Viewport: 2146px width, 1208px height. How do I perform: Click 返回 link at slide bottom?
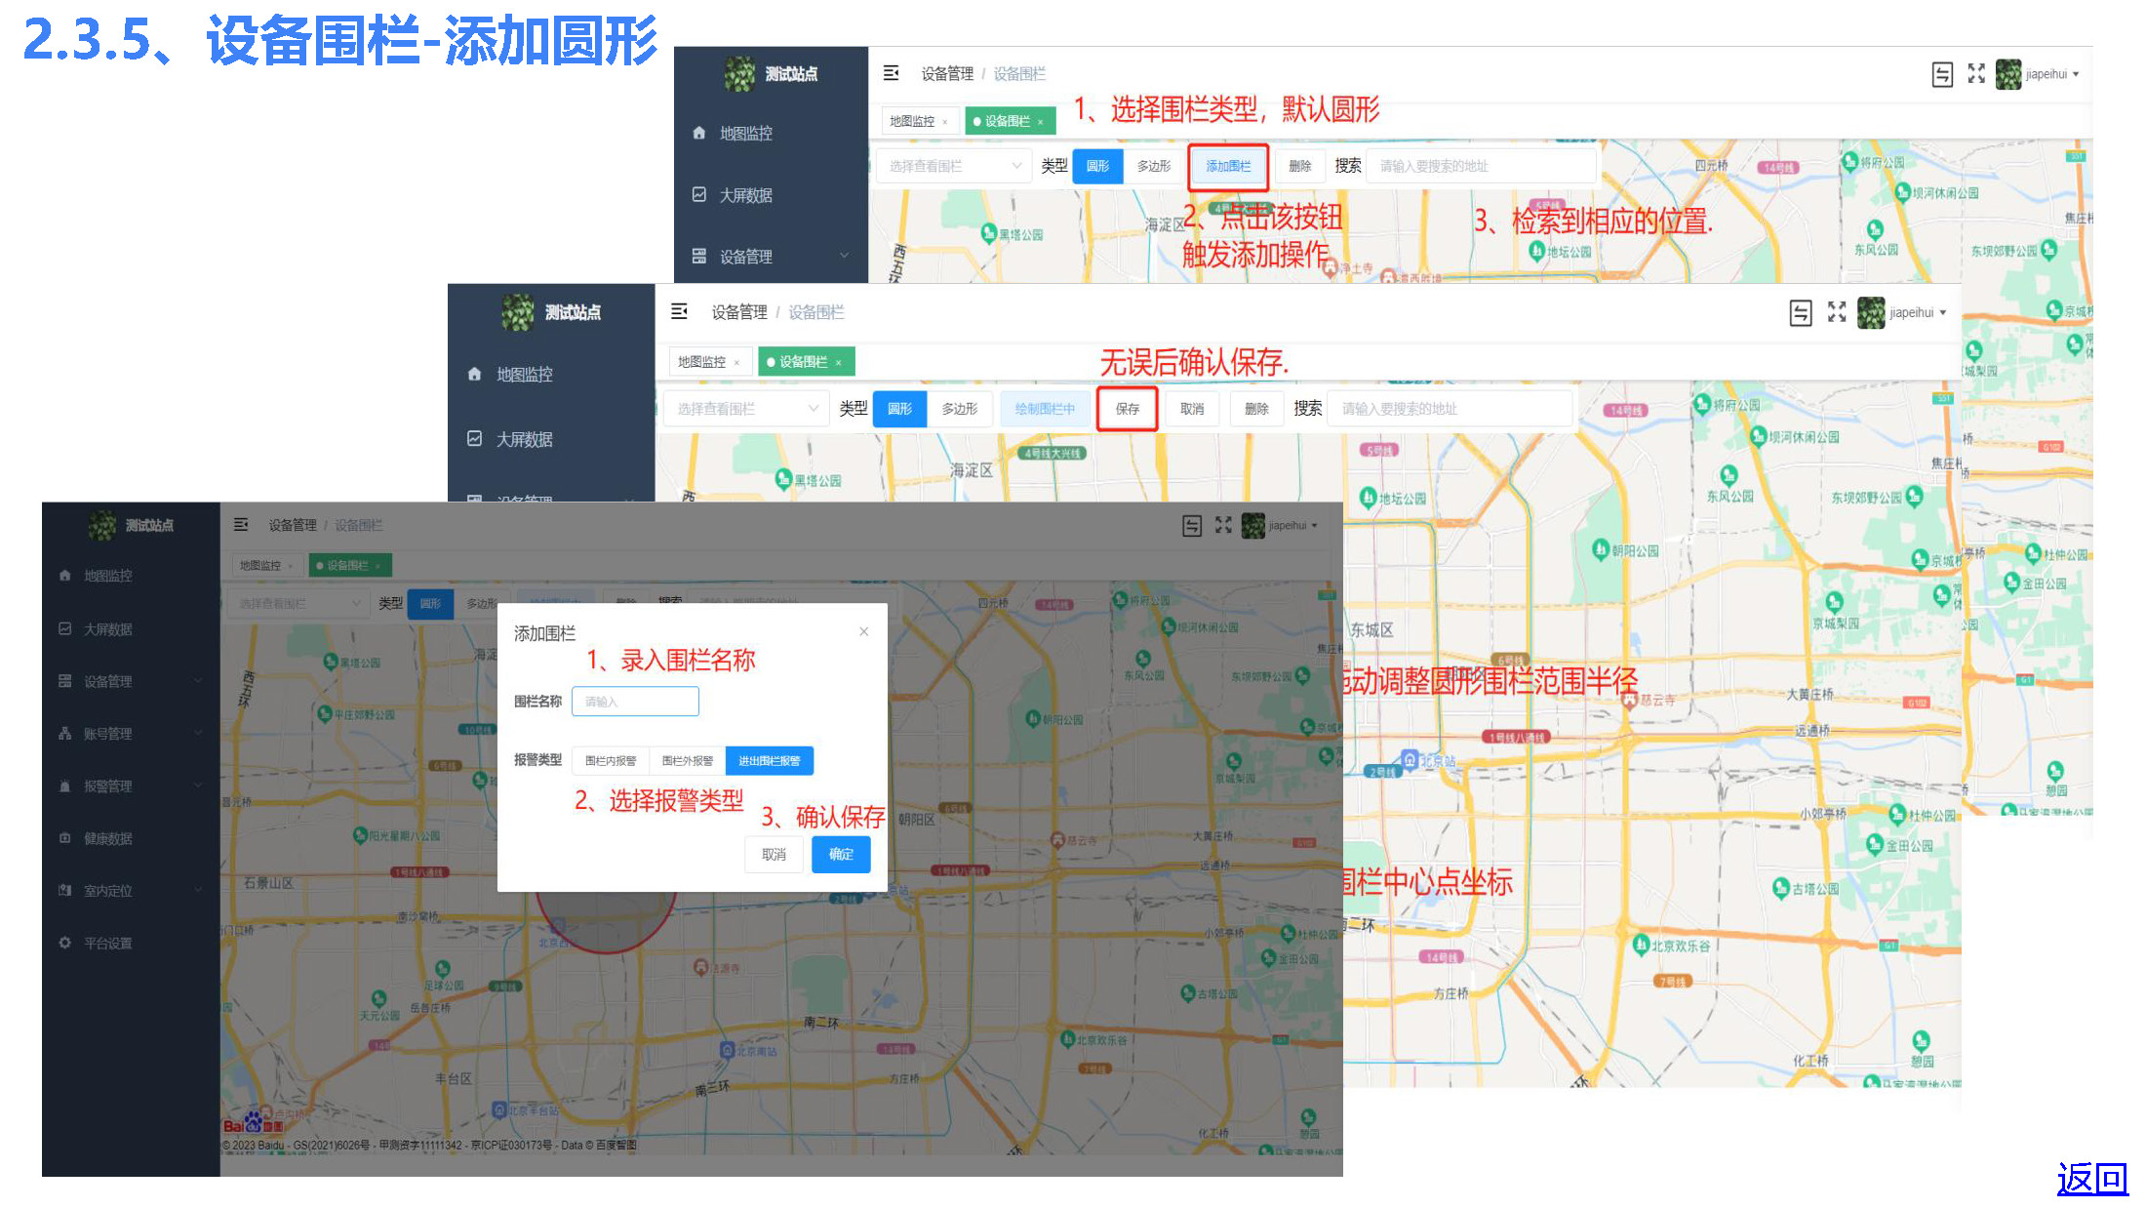point(2092,1179)
